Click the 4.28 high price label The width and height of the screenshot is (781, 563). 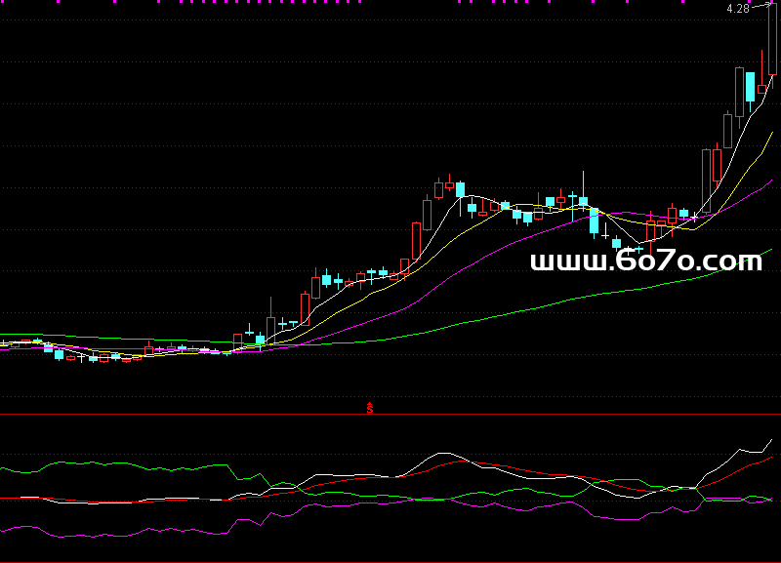(x=738, y=9)
